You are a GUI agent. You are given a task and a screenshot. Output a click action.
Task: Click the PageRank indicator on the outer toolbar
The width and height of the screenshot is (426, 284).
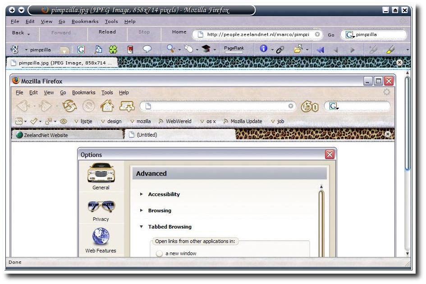(234, 49)
